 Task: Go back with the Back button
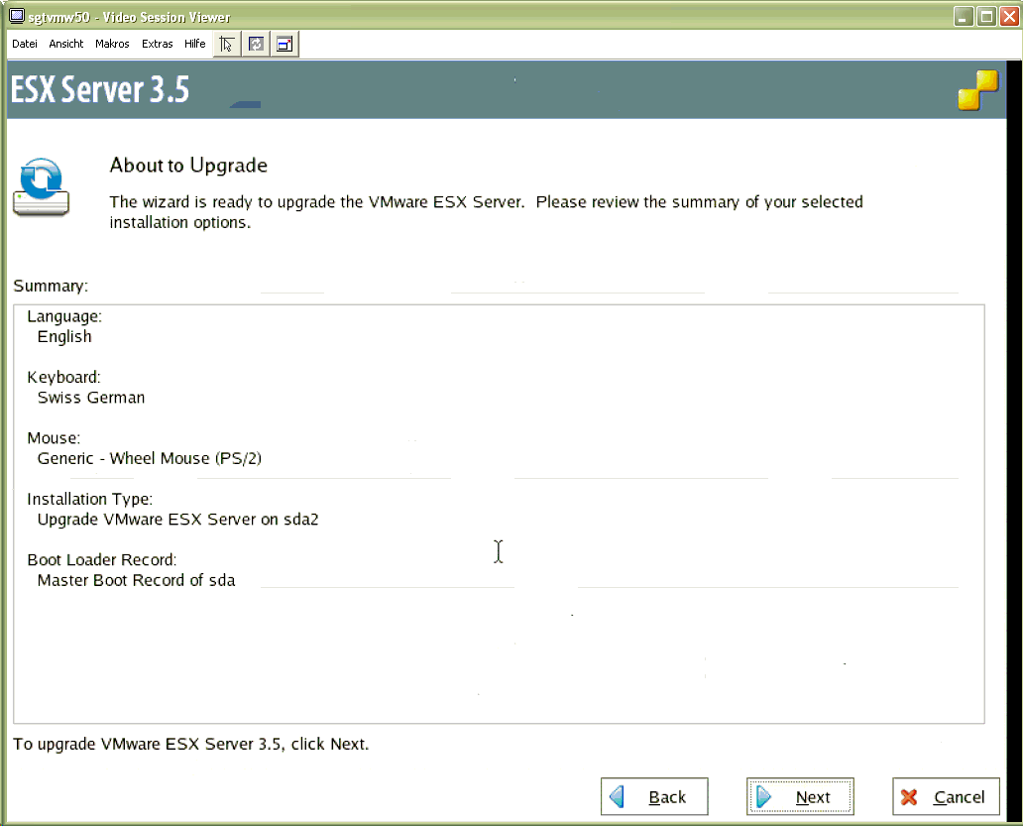(654, 796)
